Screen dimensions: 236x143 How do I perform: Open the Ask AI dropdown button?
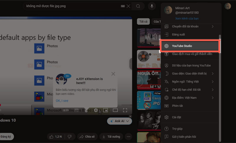click(x=119, y=121)
